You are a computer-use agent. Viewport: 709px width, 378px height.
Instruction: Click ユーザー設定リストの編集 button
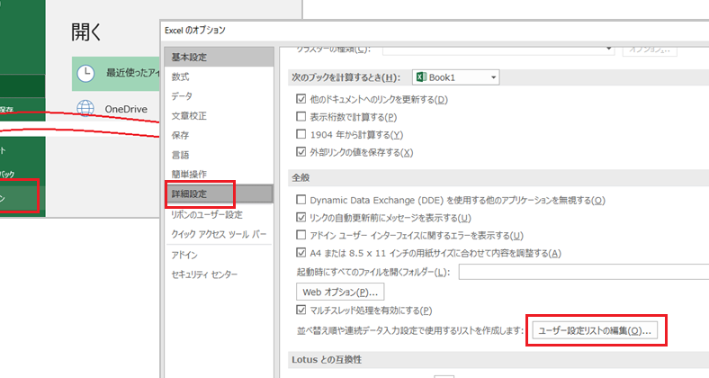595,330
